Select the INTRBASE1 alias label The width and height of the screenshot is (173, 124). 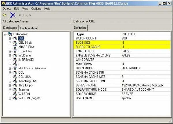coord(26,60)
